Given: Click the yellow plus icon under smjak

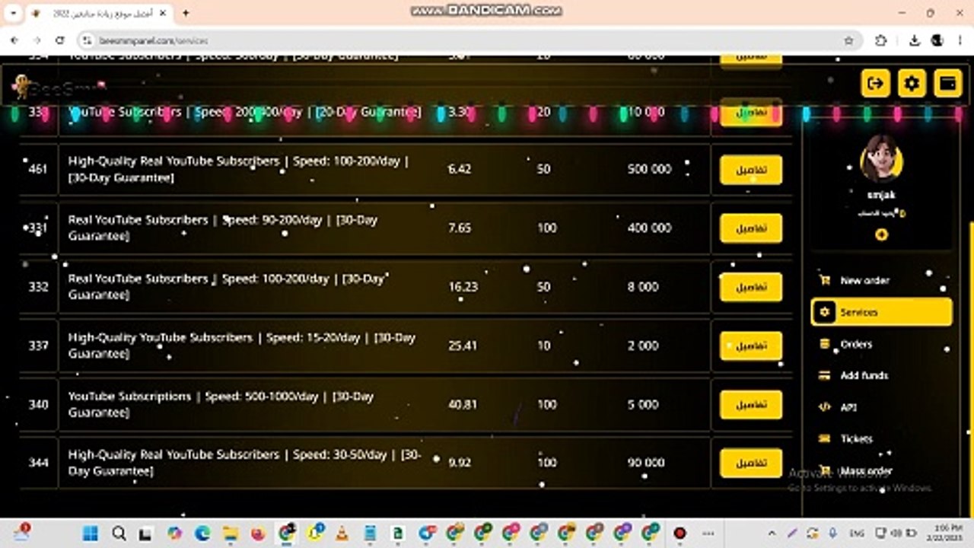Looking at the screenshot, I should coord(881,235).
